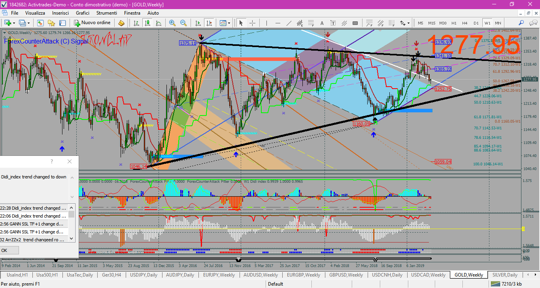This screenshot has width=540, height=288.
Task: Zoom out of the chart
Action: pos(183,23)
